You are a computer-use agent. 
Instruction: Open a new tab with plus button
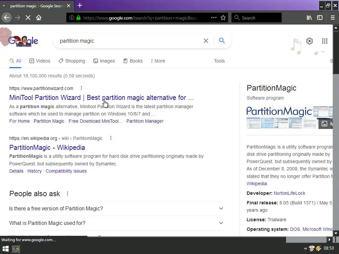(80, 5)
